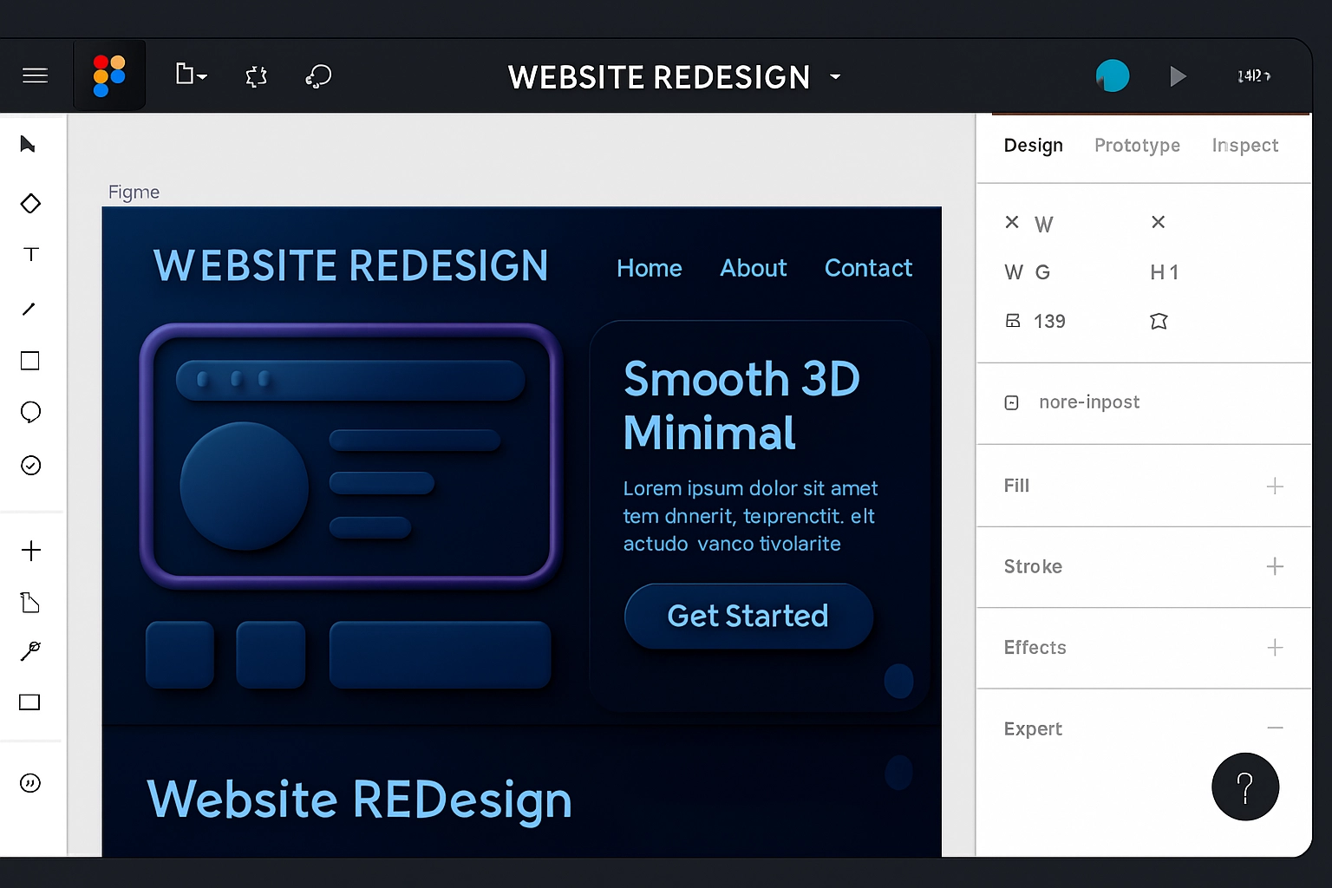Switch to the Prototype tab
The width and height of the screenshot is (1332, 888).
click(1136, 146)
